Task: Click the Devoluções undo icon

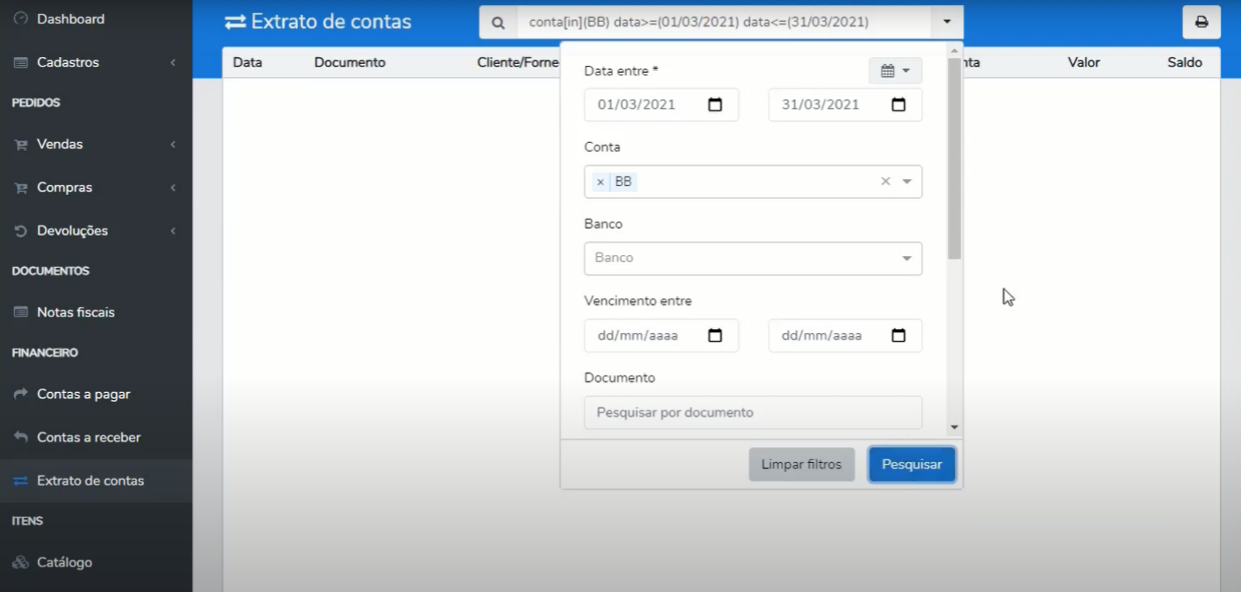Action: click(x=21, y=231)
